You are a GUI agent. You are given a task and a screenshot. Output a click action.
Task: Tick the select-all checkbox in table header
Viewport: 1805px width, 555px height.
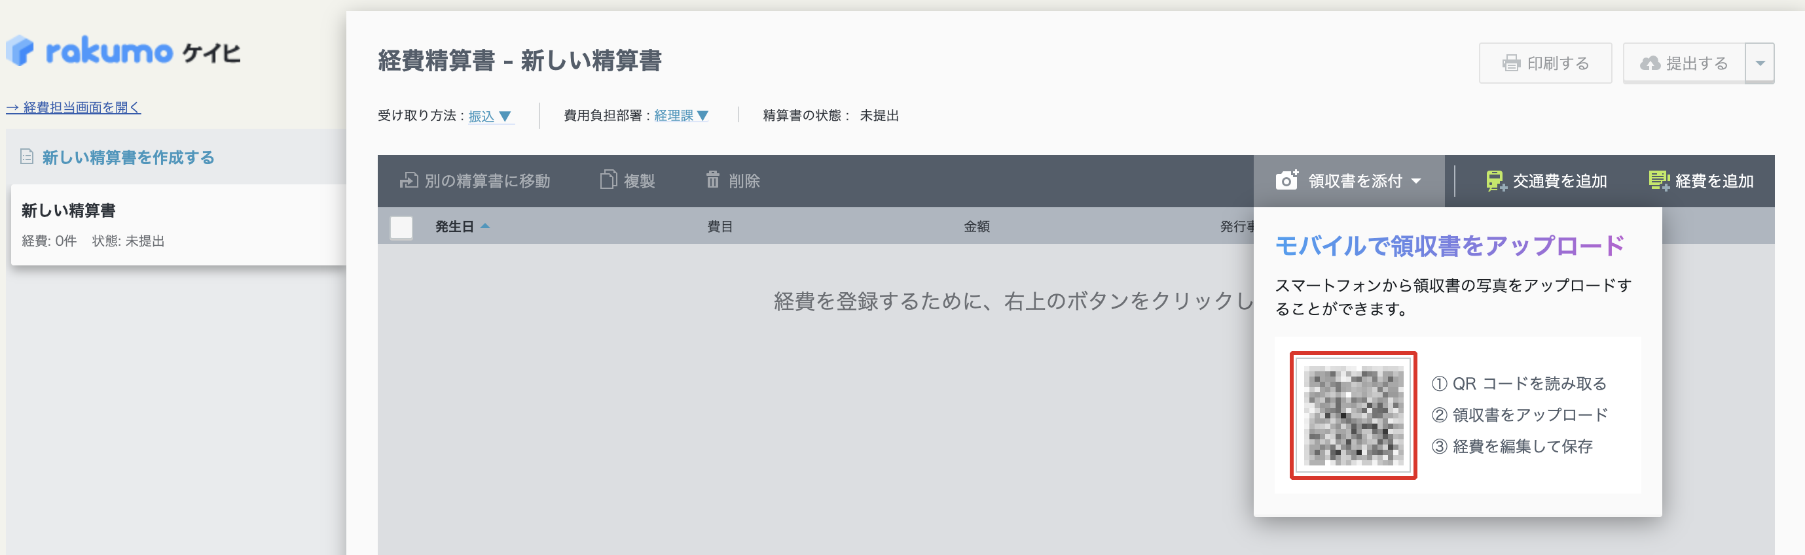click(x=401, y=227)
